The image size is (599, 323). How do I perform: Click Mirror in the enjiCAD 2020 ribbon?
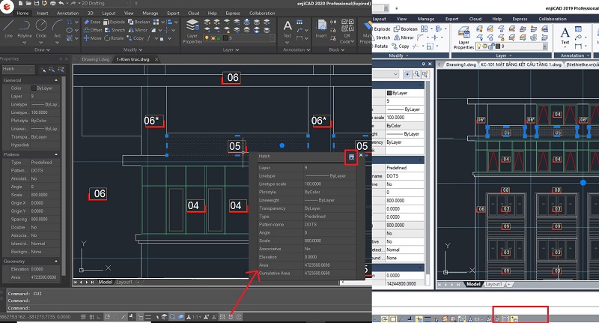(138, 30)
